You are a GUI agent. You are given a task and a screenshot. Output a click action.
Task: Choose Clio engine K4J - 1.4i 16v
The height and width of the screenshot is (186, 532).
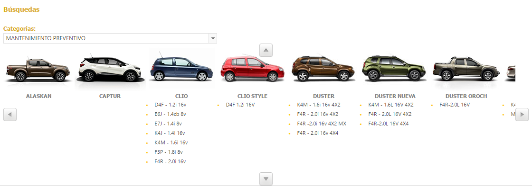tap(170, 133)
